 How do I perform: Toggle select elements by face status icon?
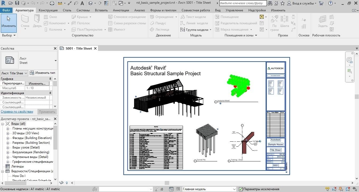[348, 189]
